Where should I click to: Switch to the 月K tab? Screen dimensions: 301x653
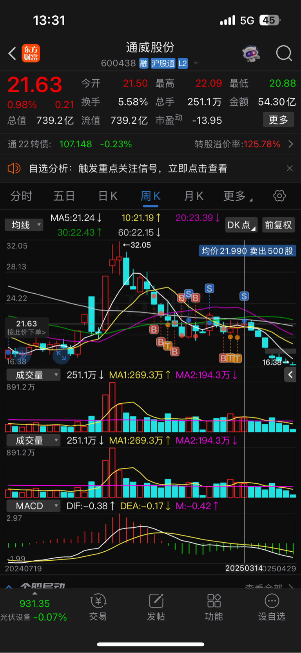tap(194, 196)
